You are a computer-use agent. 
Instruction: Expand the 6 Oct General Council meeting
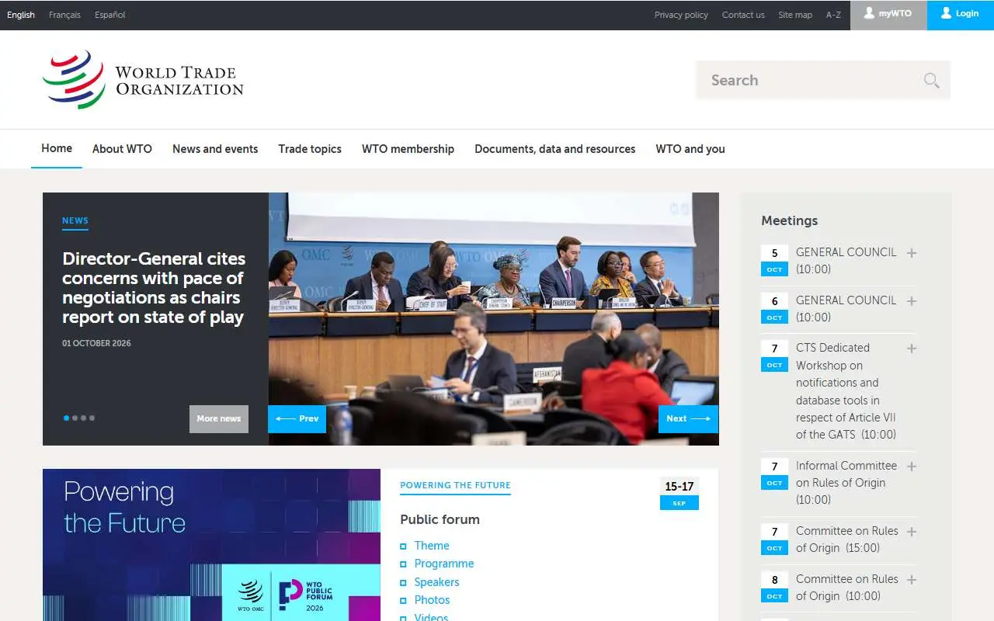[x=912, y=301]
